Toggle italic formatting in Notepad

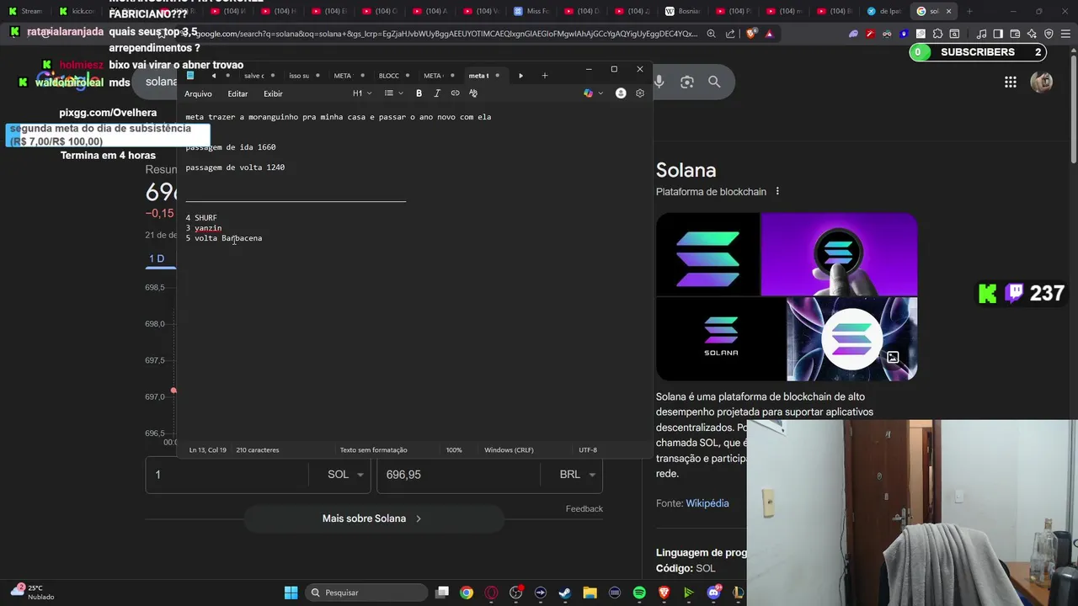pos(437,93)
